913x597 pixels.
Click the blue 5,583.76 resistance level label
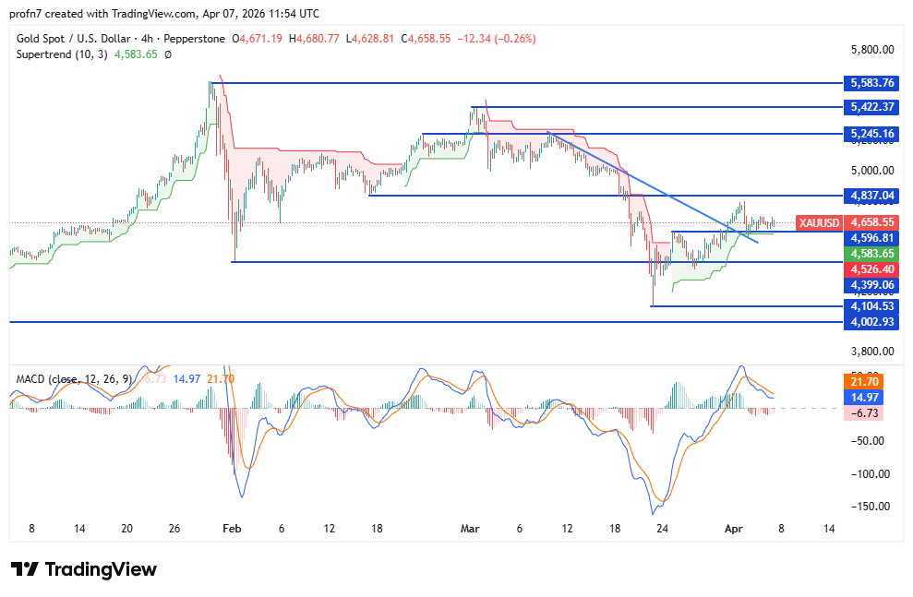(873, 83)
